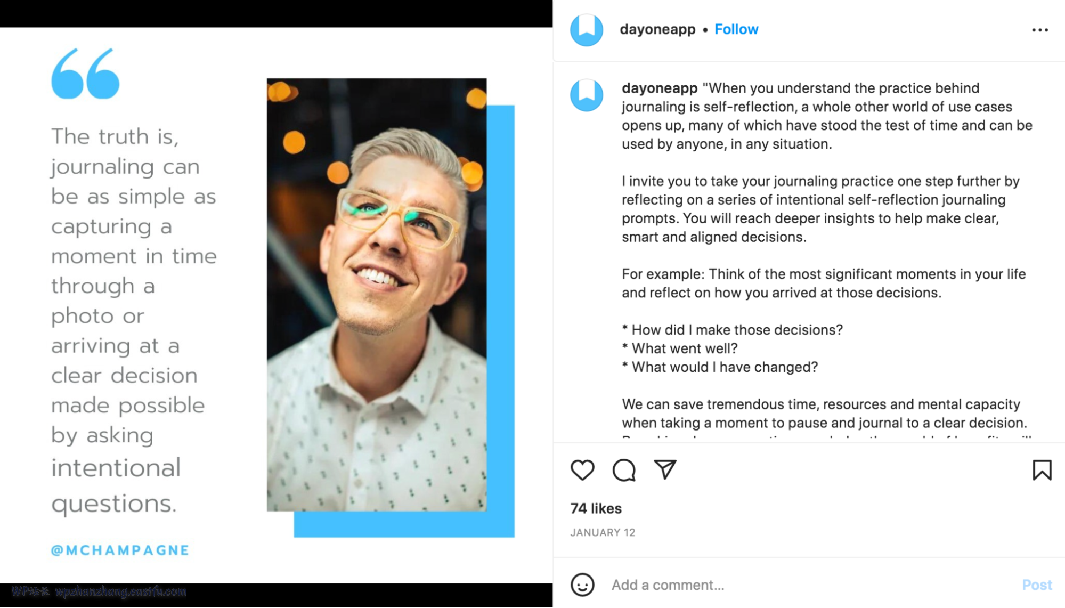This screenshot has width=1065, height=608.
Task: Share the post via paper plane icon
Action: pyautogui.click(x=665, y=469)
